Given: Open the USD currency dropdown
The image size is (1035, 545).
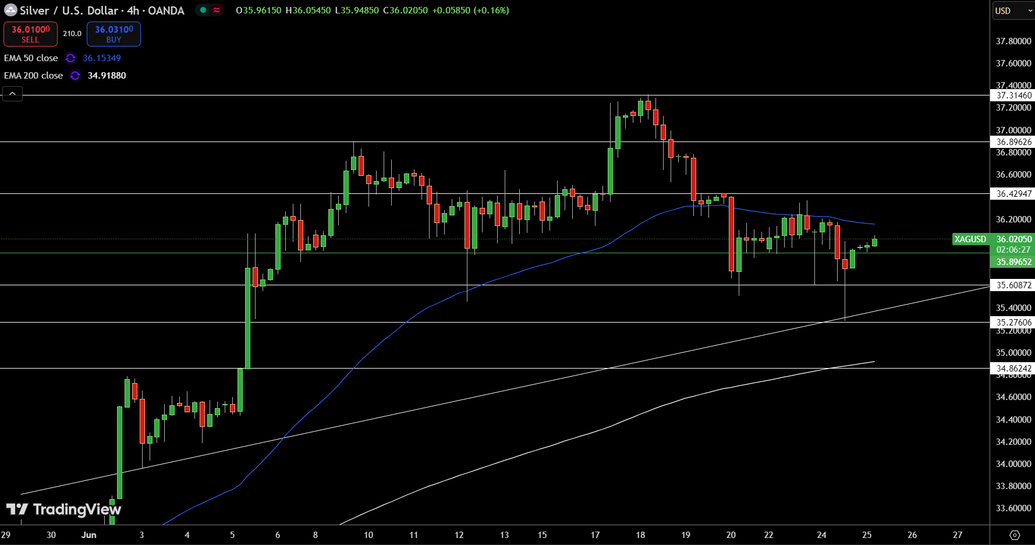Looking at the screenshot, I should click(x=1013, y=10).
